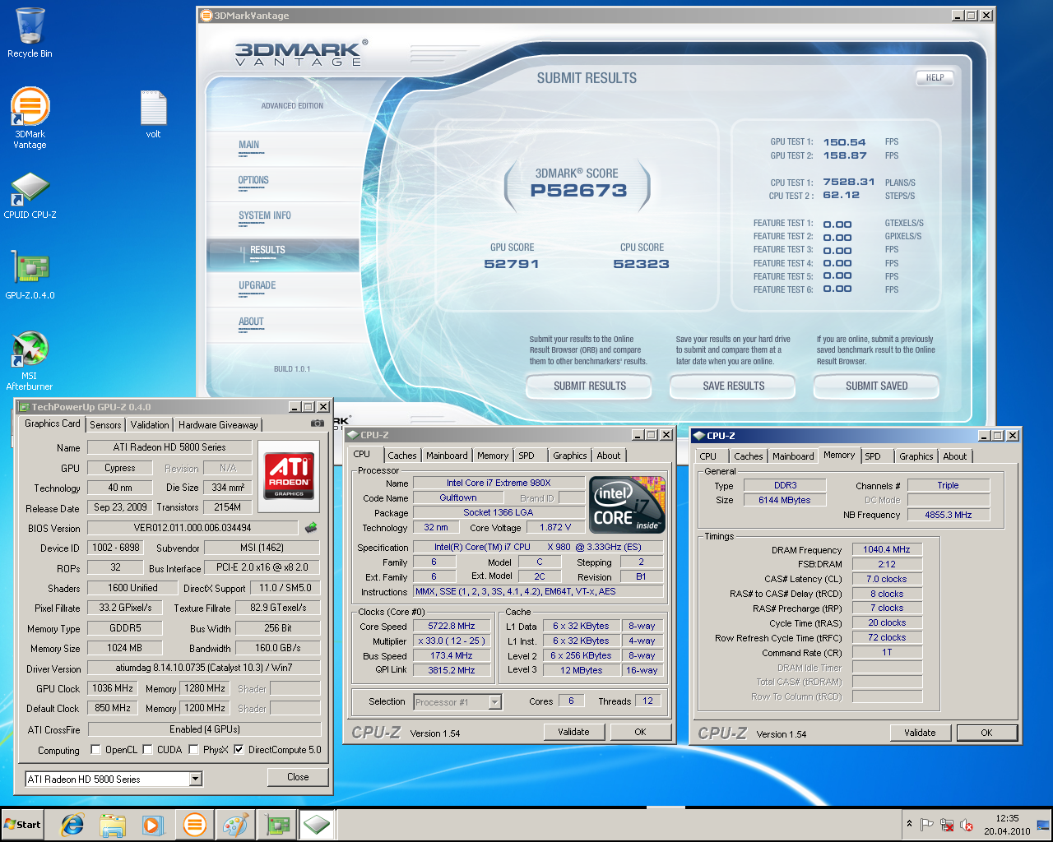Screen dimensions: 1053x842
Task: Open Paint from the taskbar
Action: point(235,825)
